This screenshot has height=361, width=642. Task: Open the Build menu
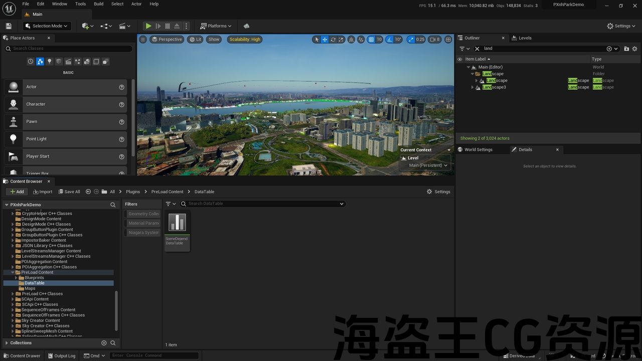click(x=98, y=4)
